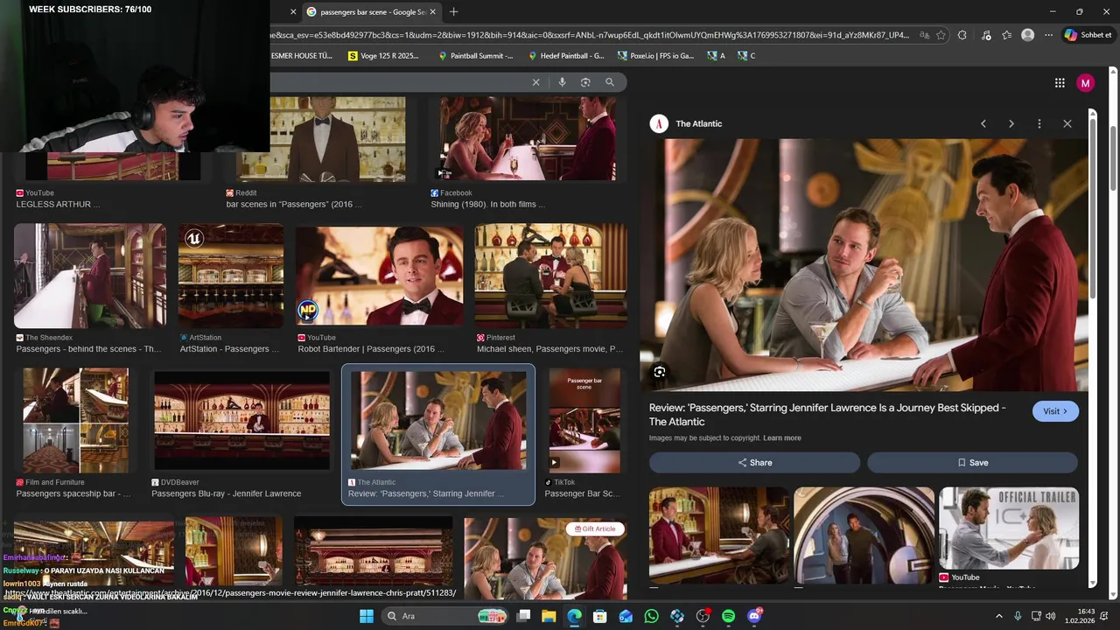Click the large preview image of bar scene
1120x630 pixels.
click(x=864, y=264)
